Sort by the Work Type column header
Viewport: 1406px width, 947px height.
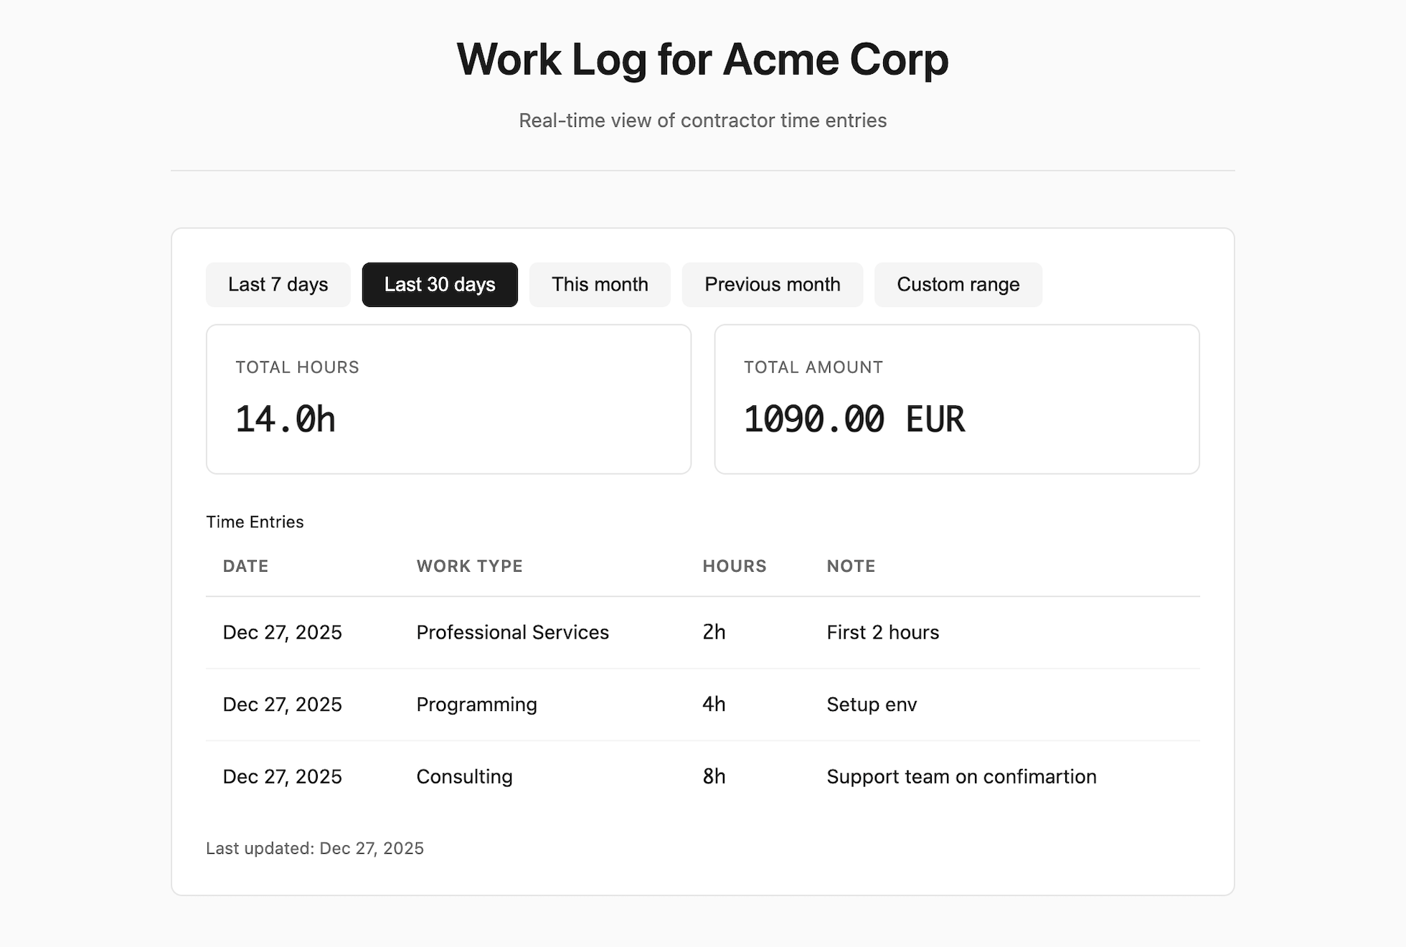(469, 566)
